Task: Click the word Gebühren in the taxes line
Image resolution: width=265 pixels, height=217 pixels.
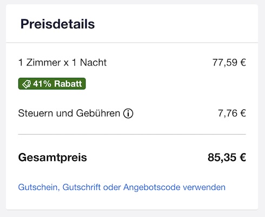Action: tap(98, 114)
